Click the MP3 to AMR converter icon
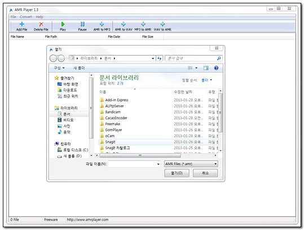Viewport: 304px width, 230px height. pos(143,26)
